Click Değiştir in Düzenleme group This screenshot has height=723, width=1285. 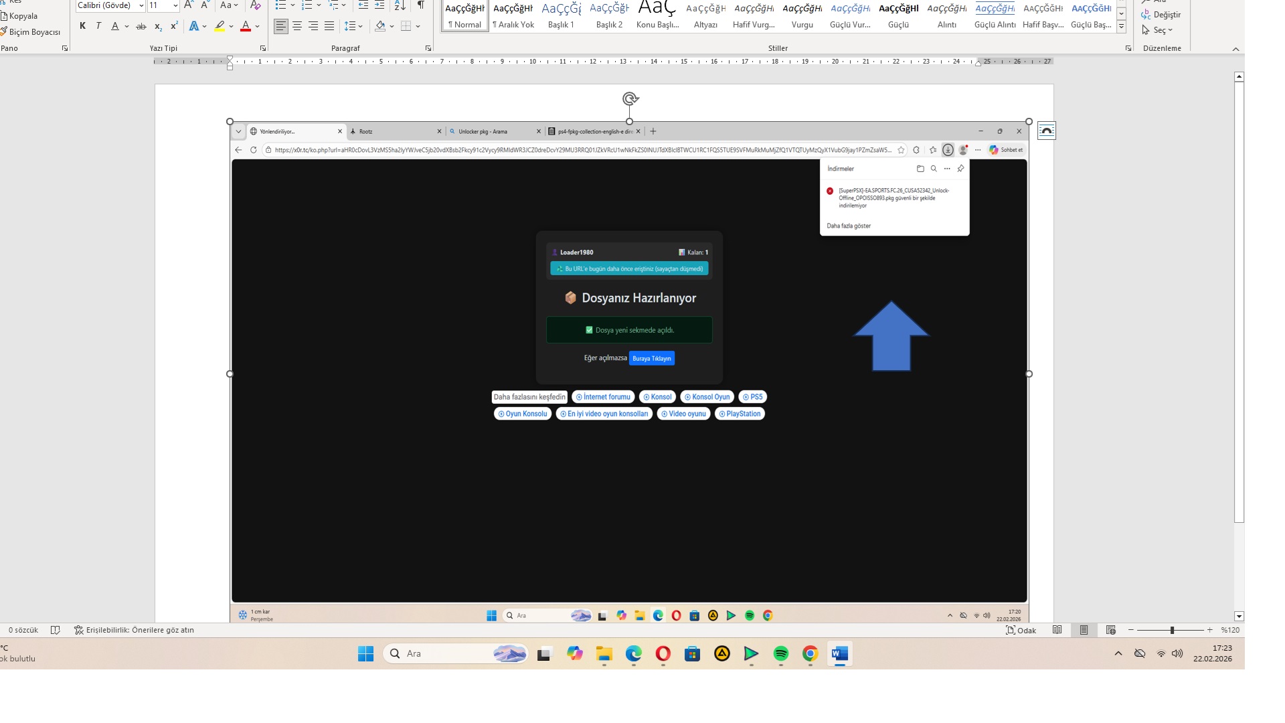[x=1167, y=14]
